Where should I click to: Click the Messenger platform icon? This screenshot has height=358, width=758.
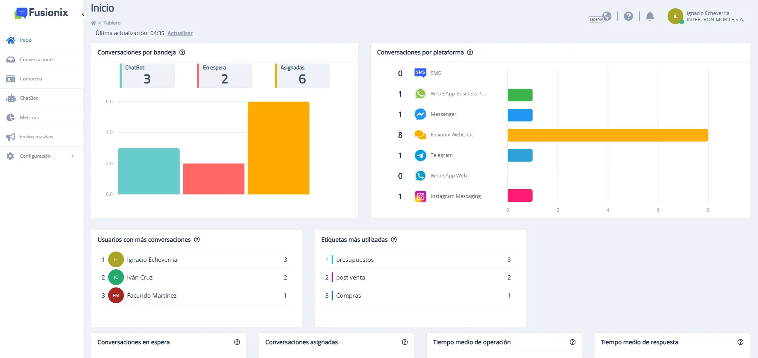tap(420, 114)
